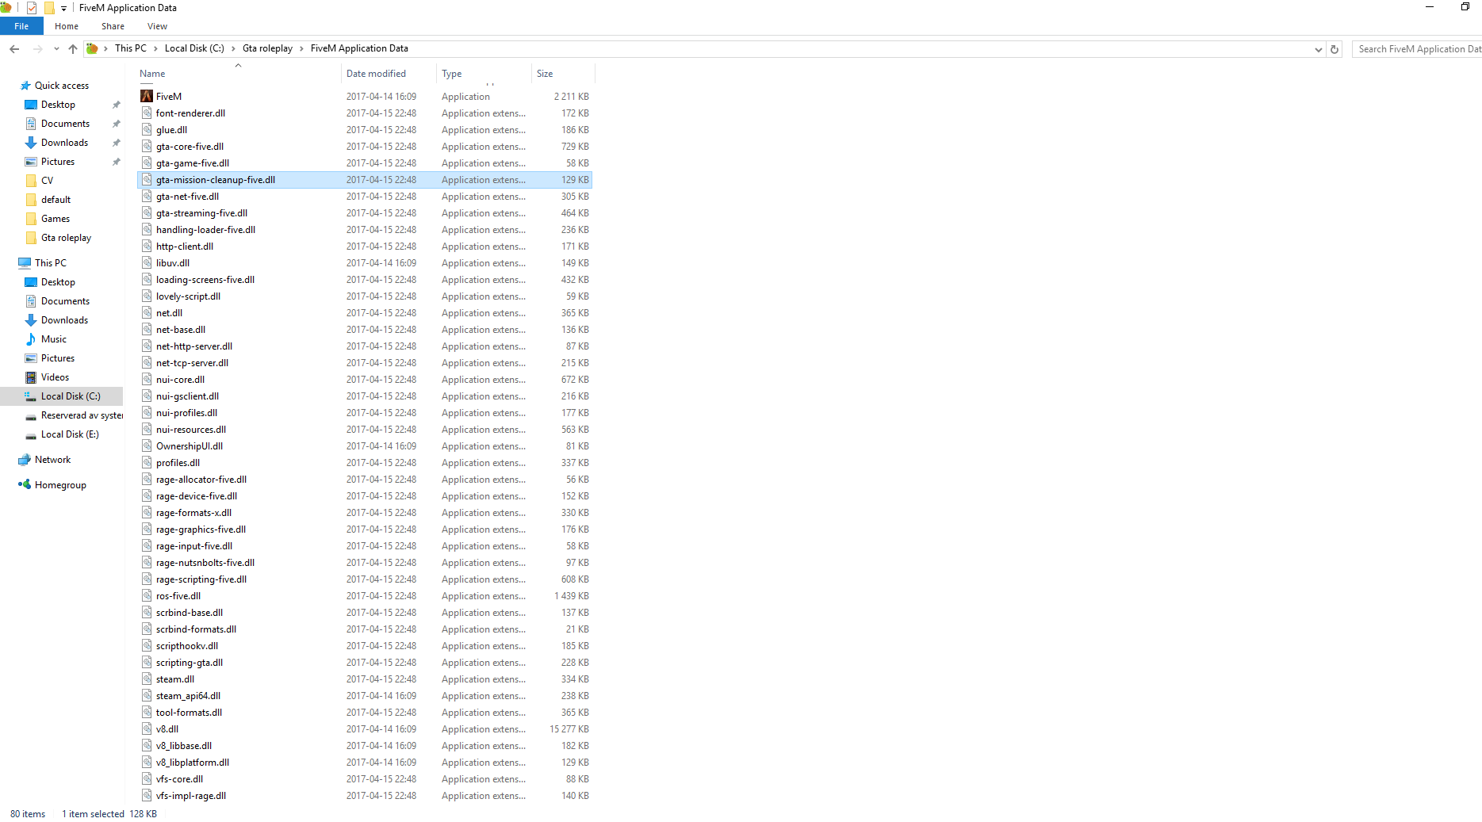Open Homegroup in navigation pane
The height and width of the screenshot is (822, 1482).
point(60,485)
